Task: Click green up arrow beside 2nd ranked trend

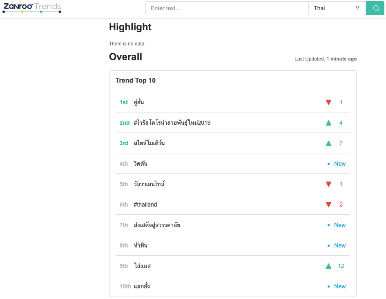Action: (x=328, y=123)
